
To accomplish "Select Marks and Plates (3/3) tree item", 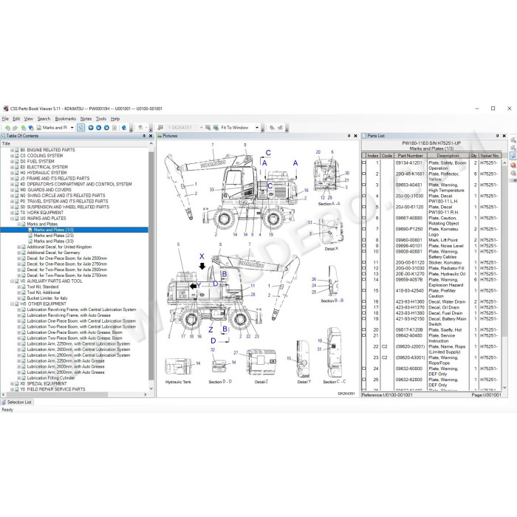I will point(53,242).
